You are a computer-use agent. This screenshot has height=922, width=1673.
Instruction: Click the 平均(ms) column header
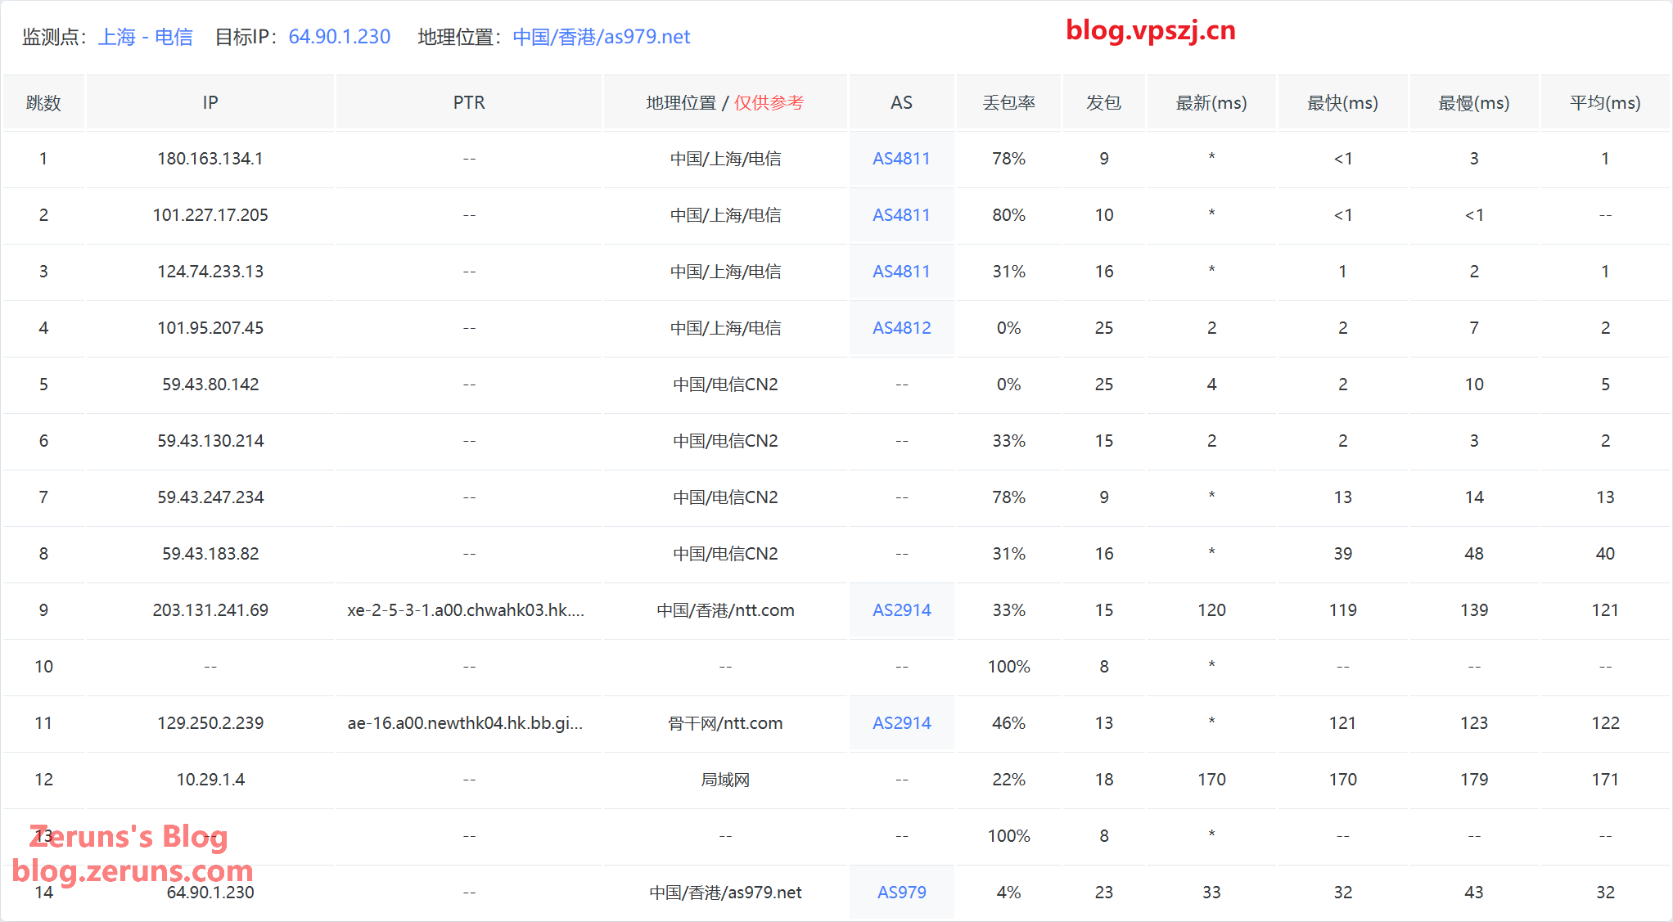coord(1604,103)
